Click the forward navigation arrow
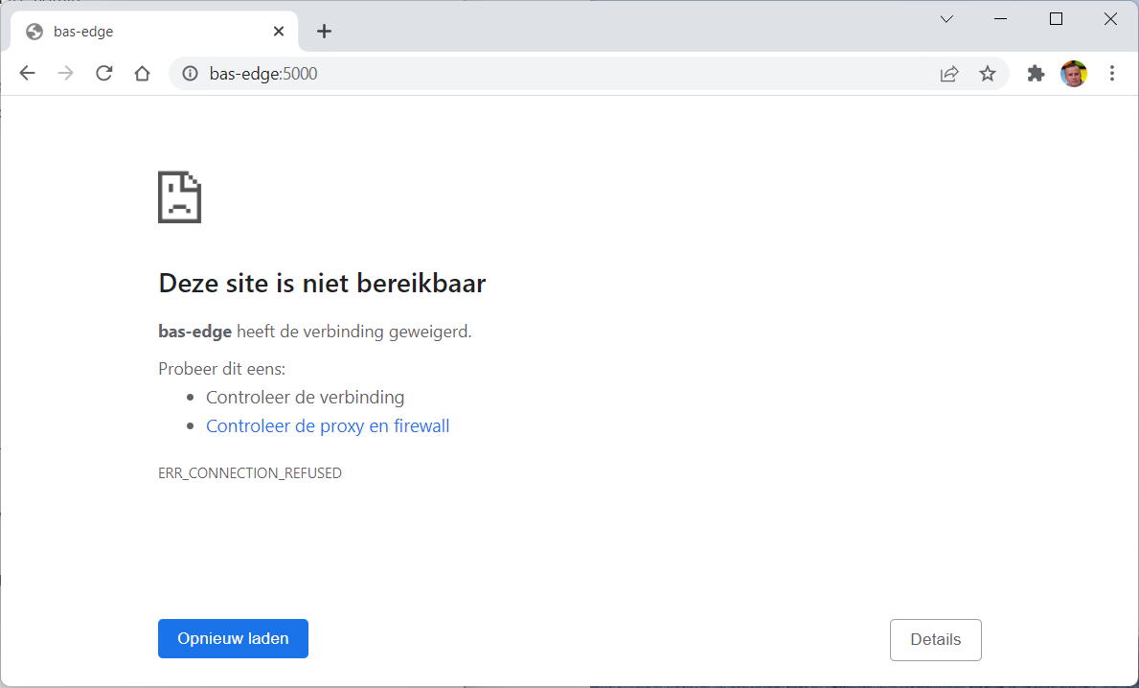 65,74
